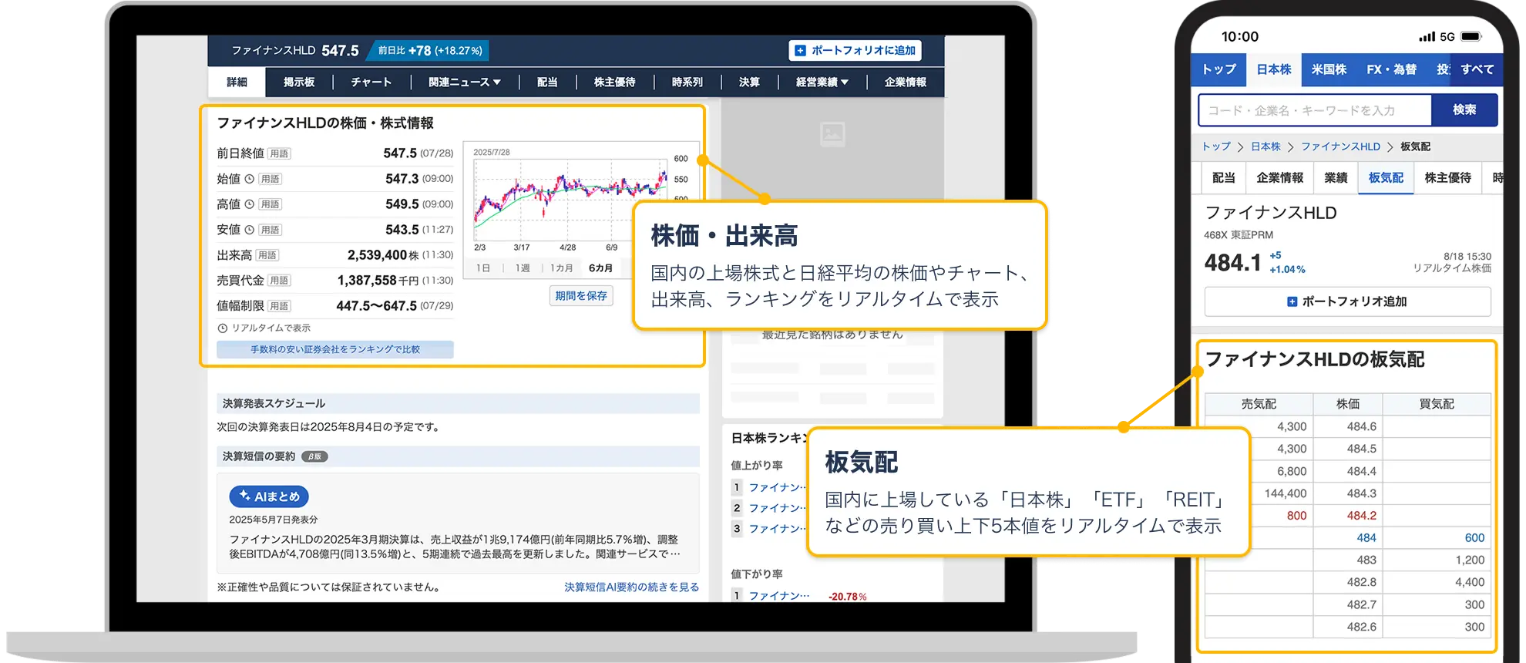The width and height of the screenshot is (1526, 663).
Task: Select the 6カ月 chart period
Action: [x=600, y=268]
